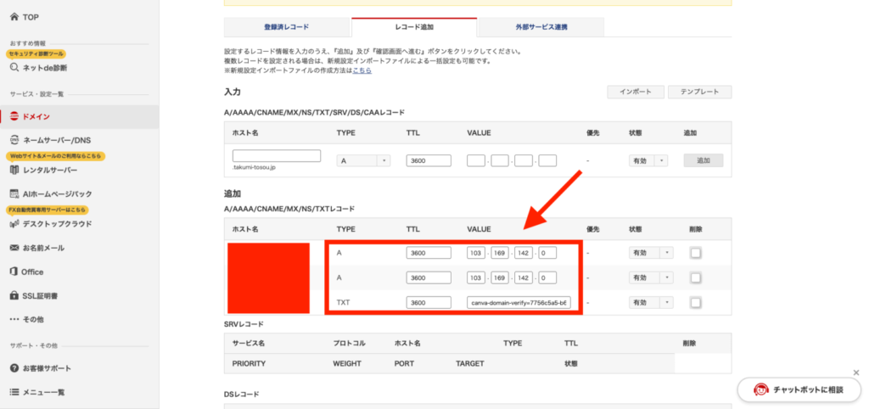
Task: Click the ホスト名 input field
Action: tap(276, 155)
